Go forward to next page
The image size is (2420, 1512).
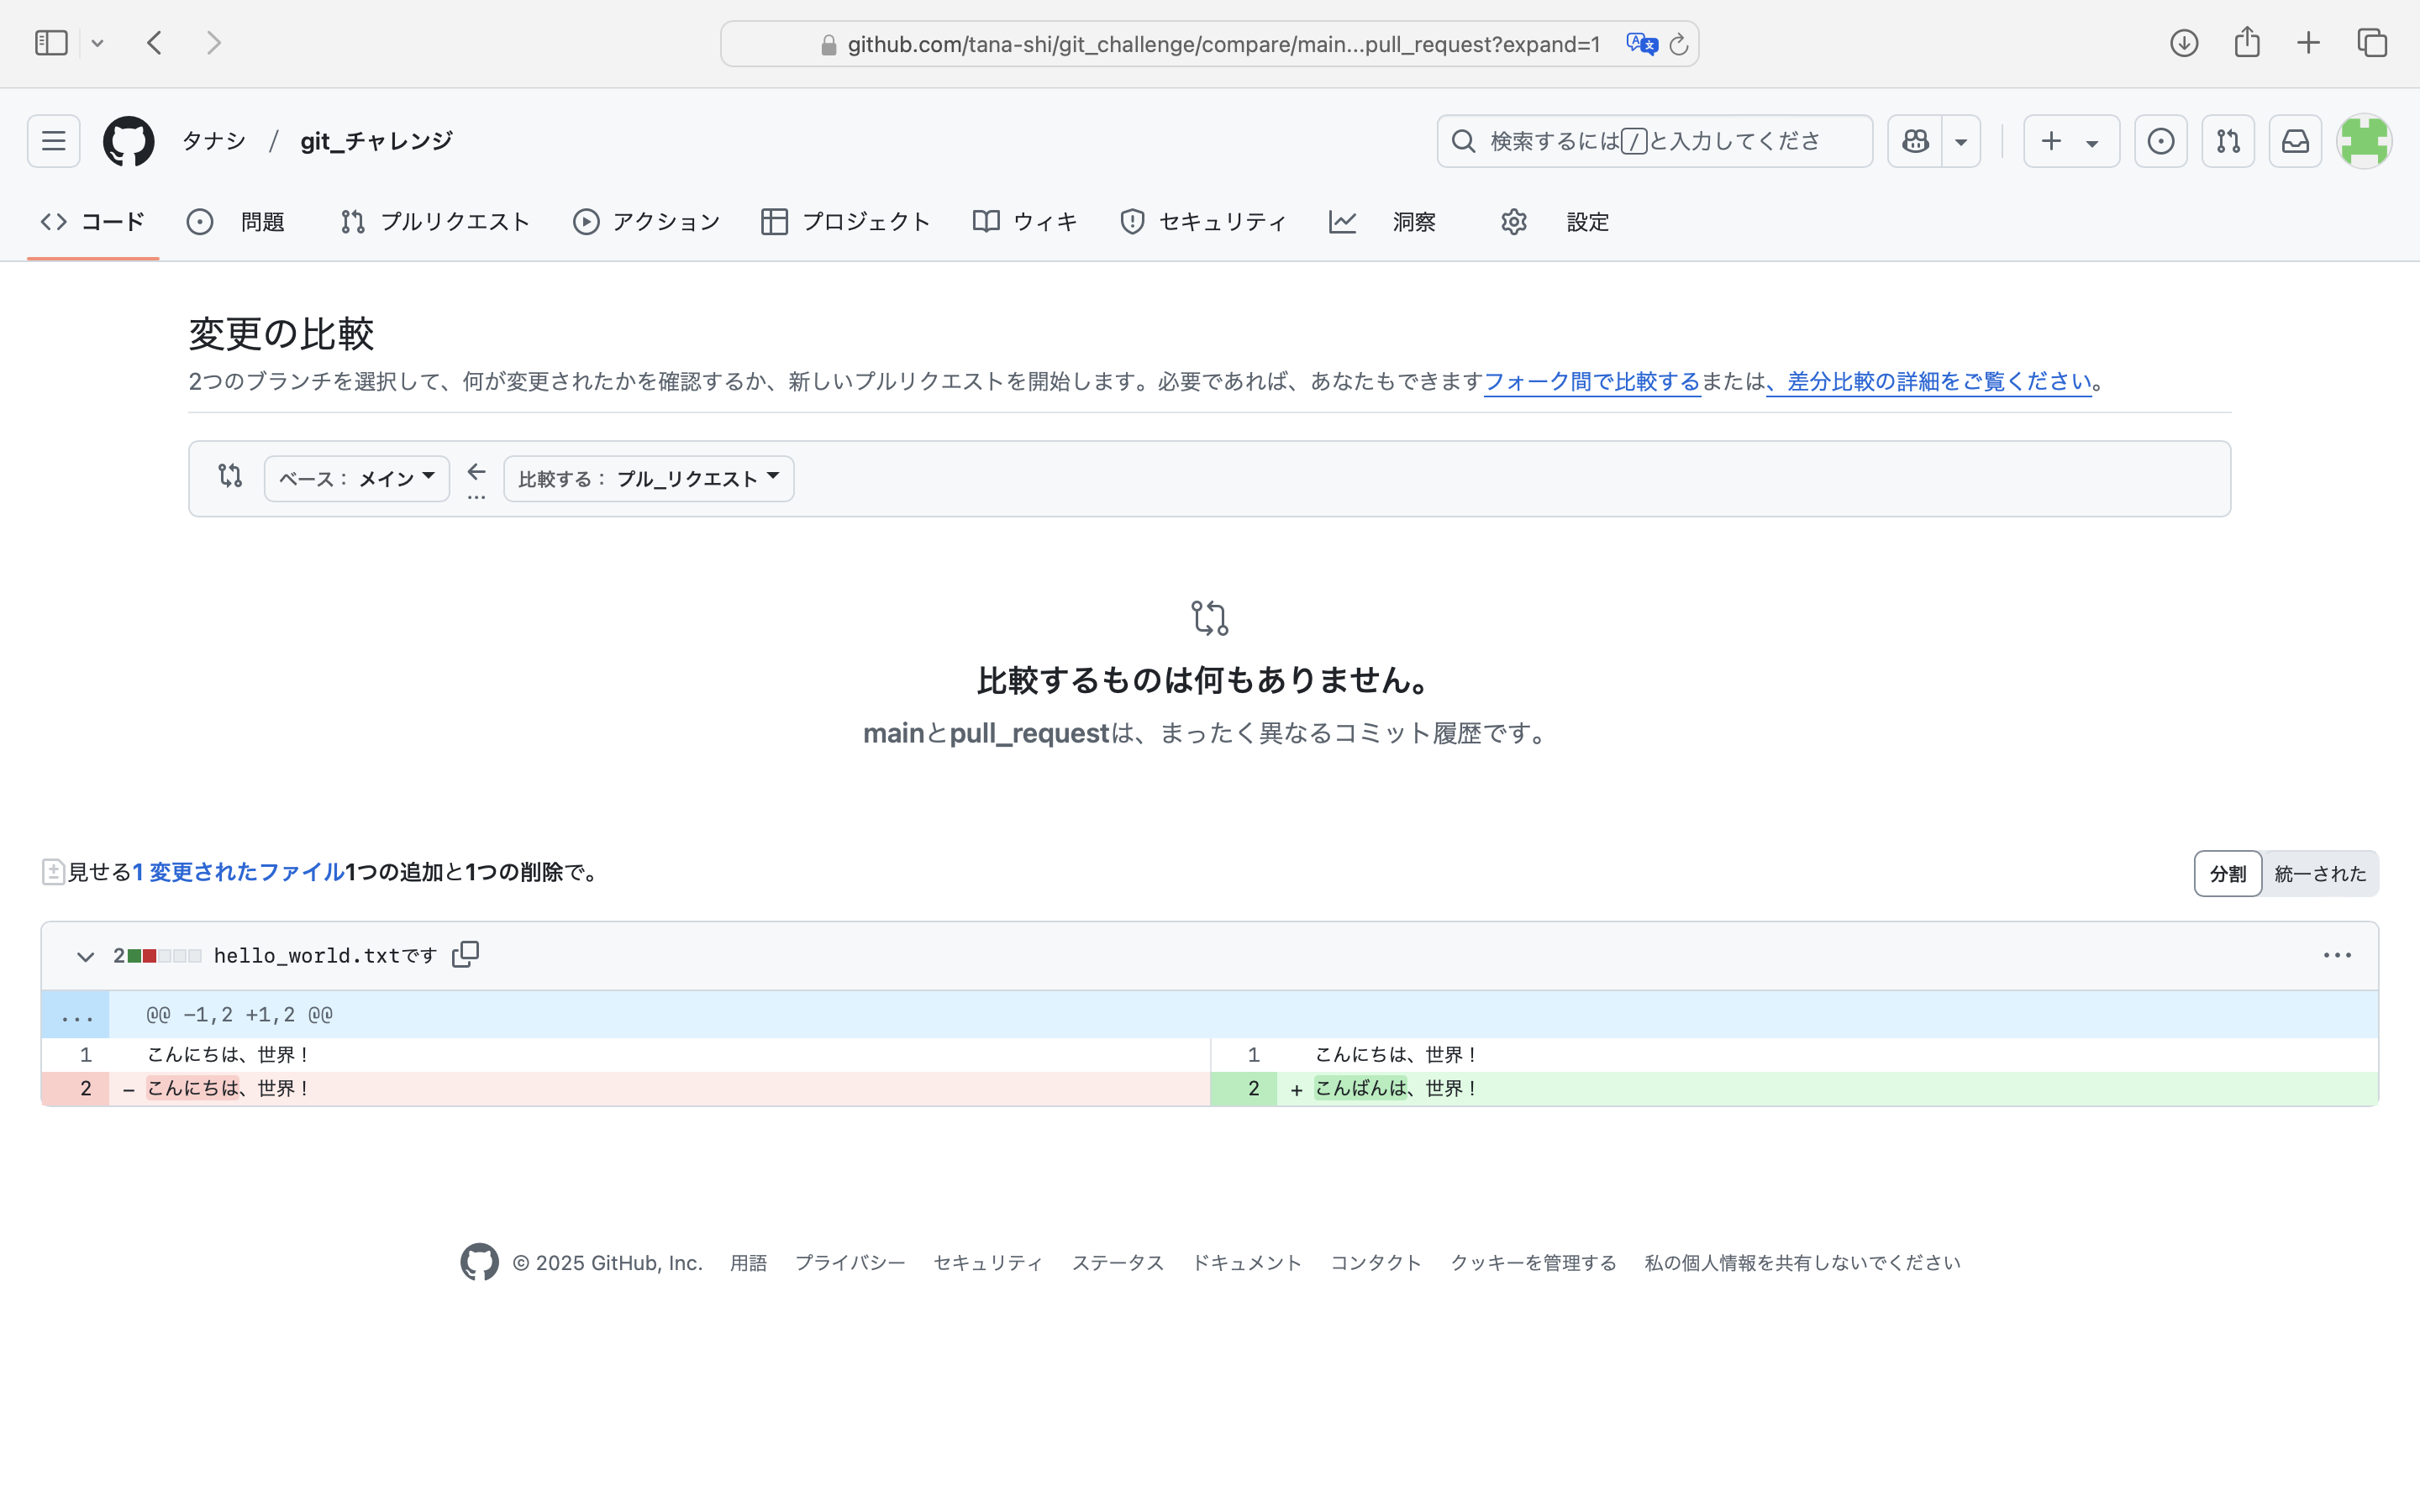point(213,43)
